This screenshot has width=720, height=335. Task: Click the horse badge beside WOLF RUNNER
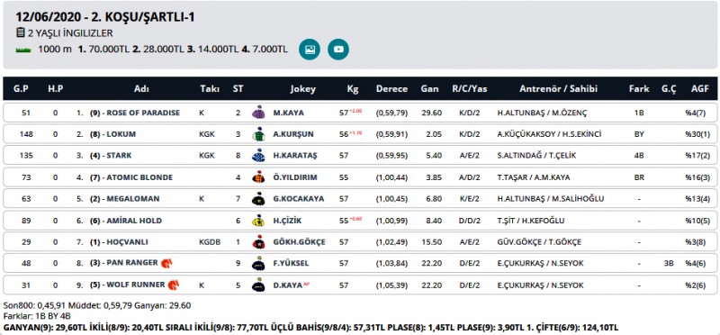pyautogui.click(x=173, y=285)
